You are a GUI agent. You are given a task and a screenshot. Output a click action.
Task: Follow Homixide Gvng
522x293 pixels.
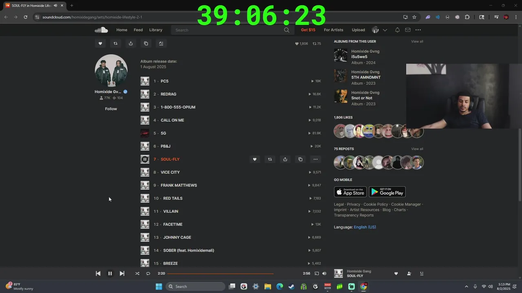111,109
